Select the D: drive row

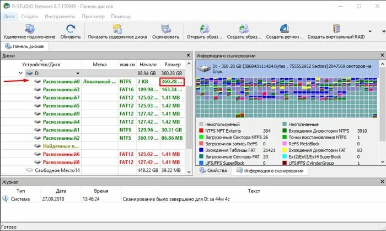pos(93,73)
